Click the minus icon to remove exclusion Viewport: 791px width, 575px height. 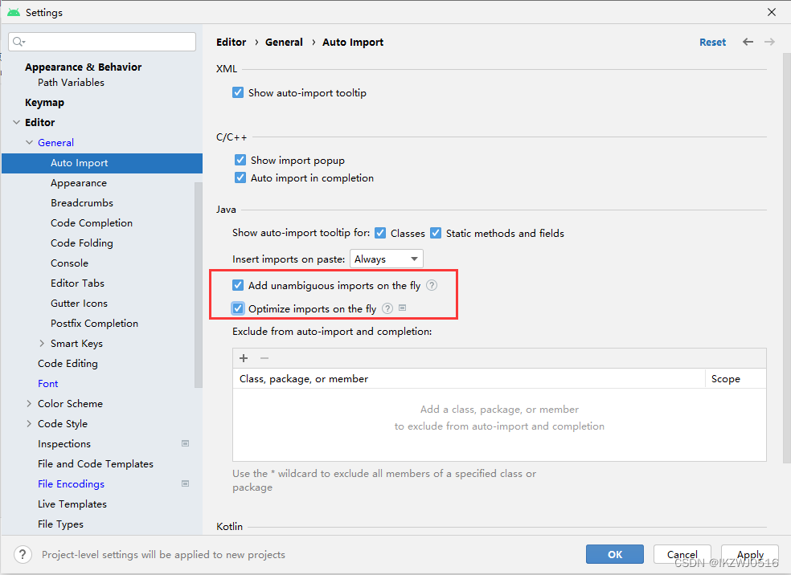point(264,358)
